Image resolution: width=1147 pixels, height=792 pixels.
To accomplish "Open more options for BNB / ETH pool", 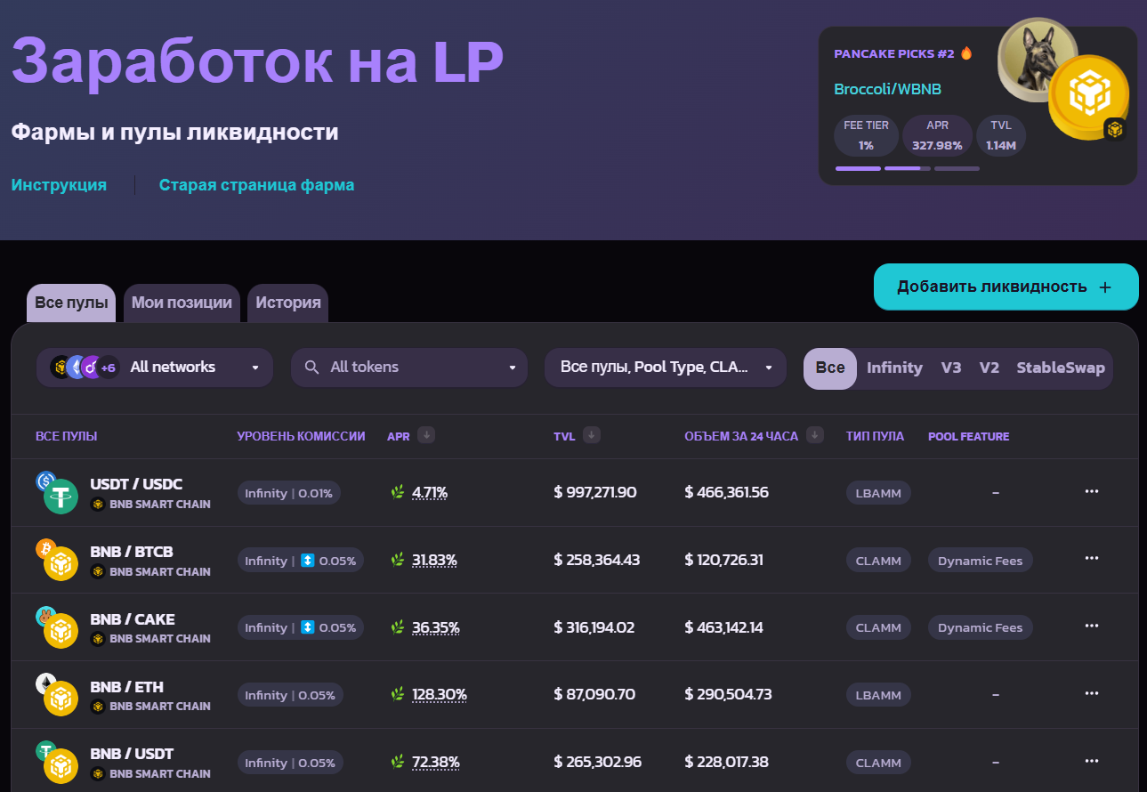I will tap(1092, 693).
